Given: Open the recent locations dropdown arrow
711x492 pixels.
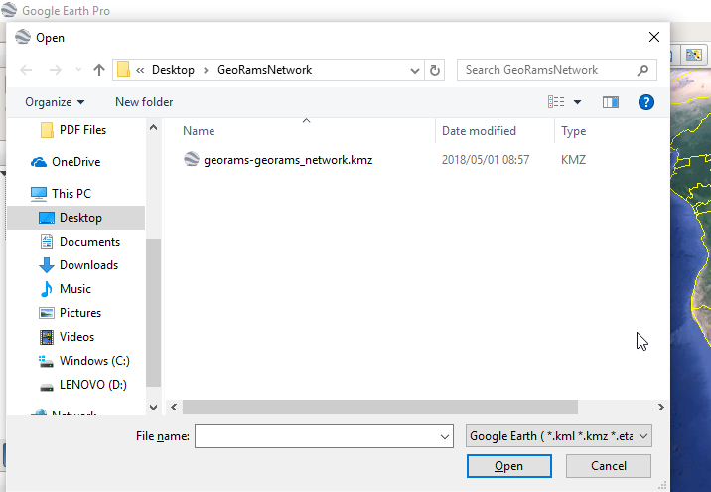Looking at the screenshot, I should point(78,70).
